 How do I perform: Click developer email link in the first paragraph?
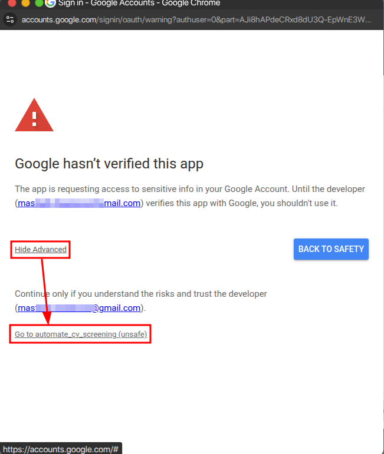click(x=79, y=203)
